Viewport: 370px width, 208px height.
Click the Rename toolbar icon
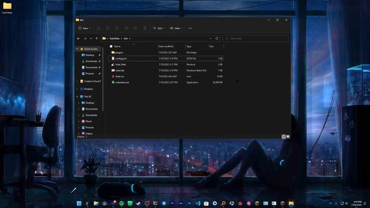[x=127, y=28]
